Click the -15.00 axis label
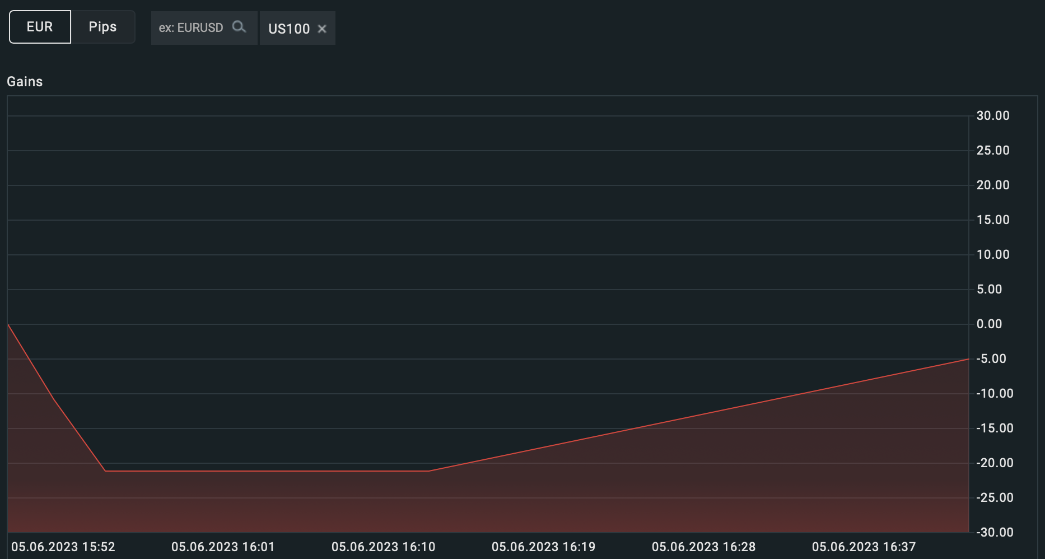This screenshot has width=1045, height=559. click(995, 428)
